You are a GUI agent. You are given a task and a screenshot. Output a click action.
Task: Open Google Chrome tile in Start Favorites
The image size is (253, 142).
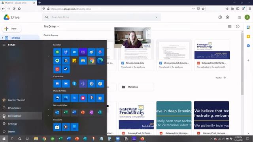click(91, 61)
